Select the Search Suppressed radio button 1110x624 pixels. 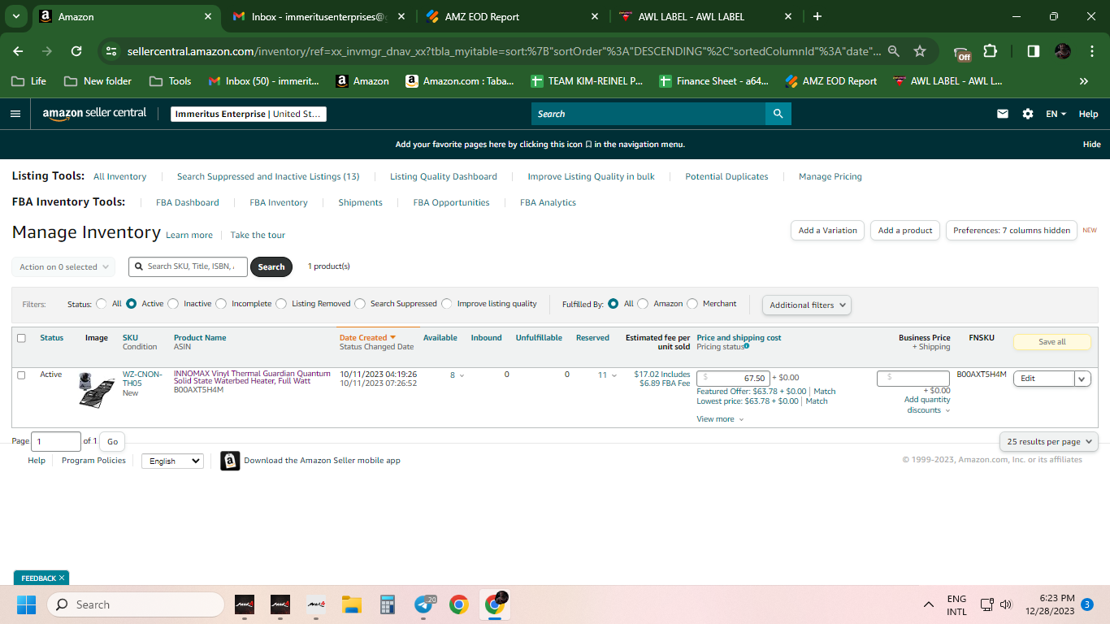click(360, 304)
